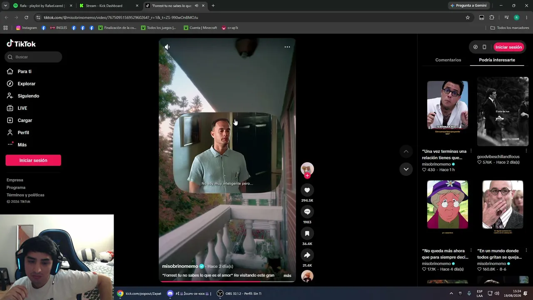This screenshot has width=533, height=300.
Task: Open a new browser tab
Action: (x=213, y=6)
